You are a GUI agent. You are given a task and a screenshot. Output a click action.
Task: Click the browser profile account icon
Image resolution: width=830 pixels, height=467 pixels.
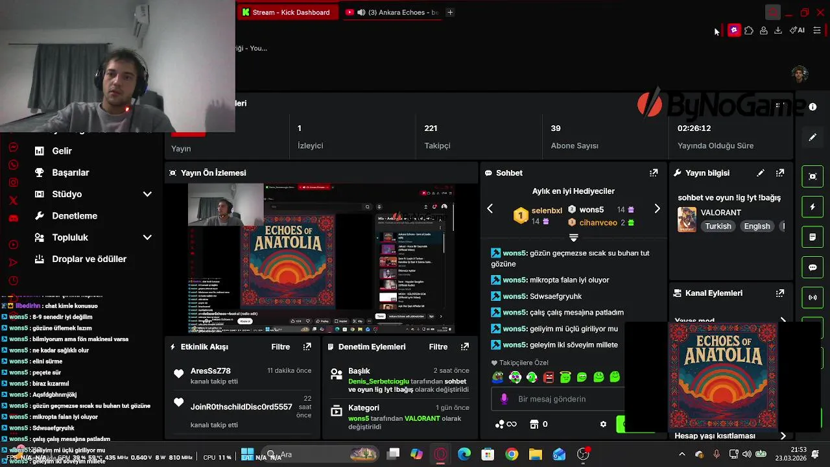tap(764, 30)
